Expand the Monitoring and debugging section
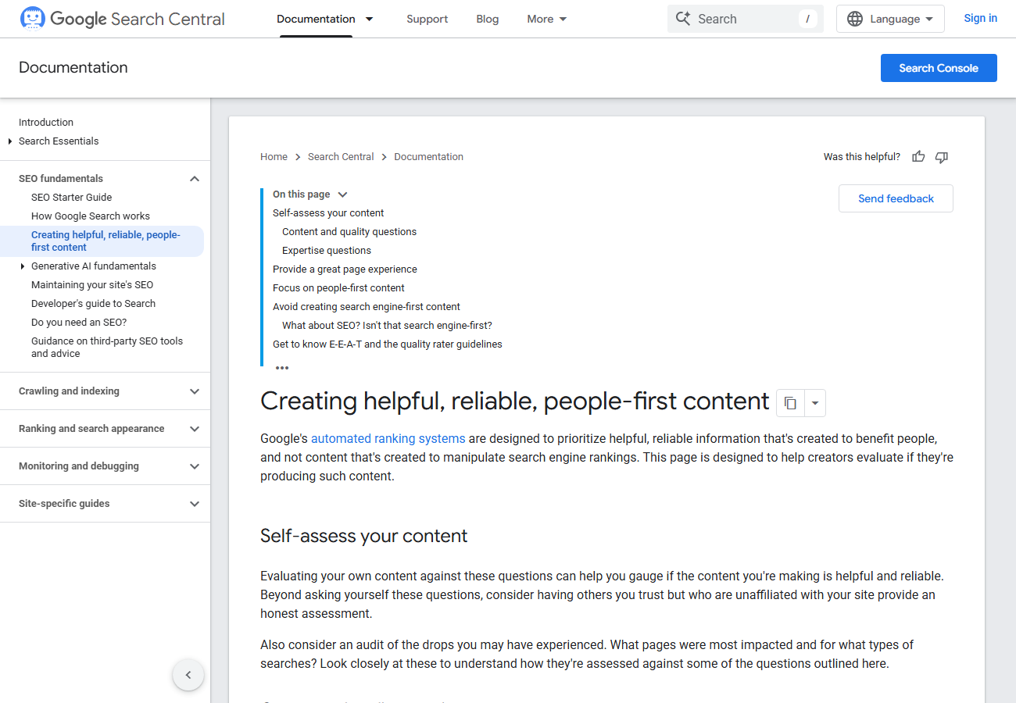 pyautogui.click(x=195, y=466)
